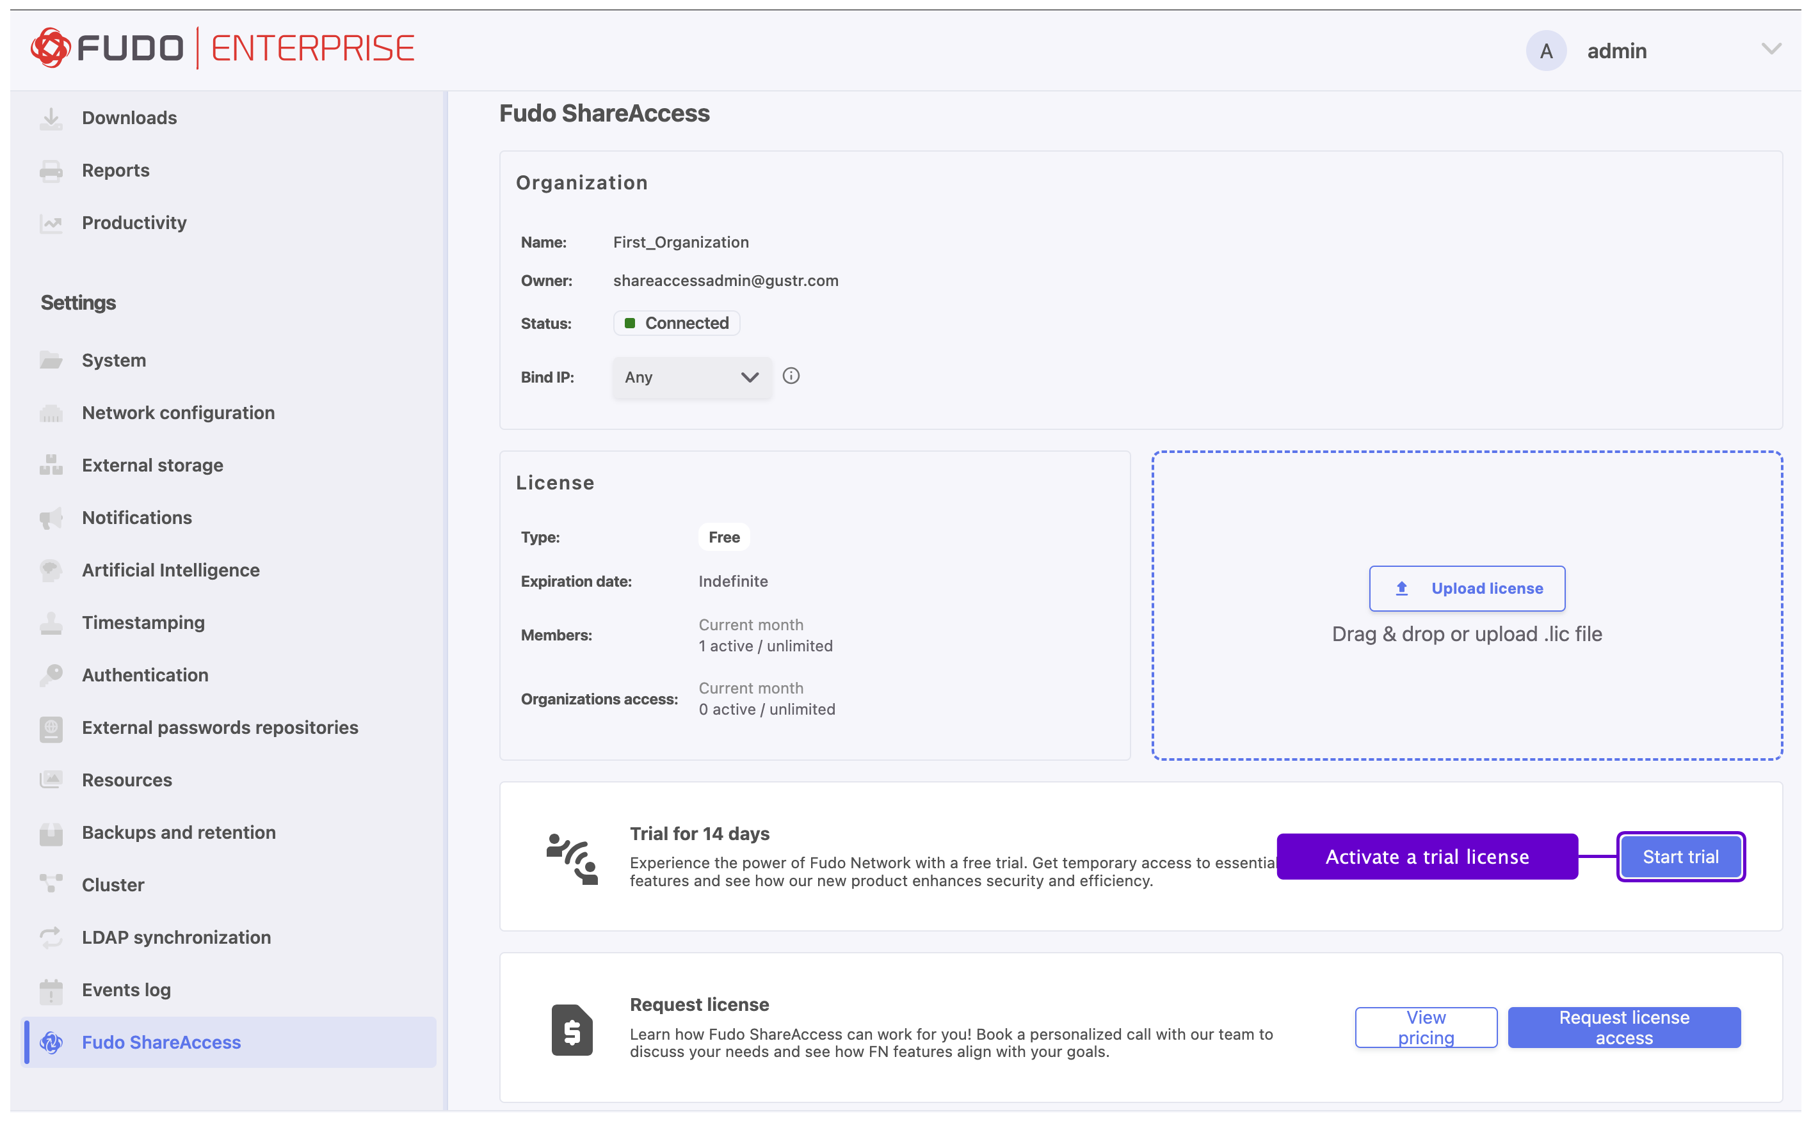Viewport: 1811px width, 1128px height.
Task: Click the Bind IP info icon
Action: (x=792, y=377)
